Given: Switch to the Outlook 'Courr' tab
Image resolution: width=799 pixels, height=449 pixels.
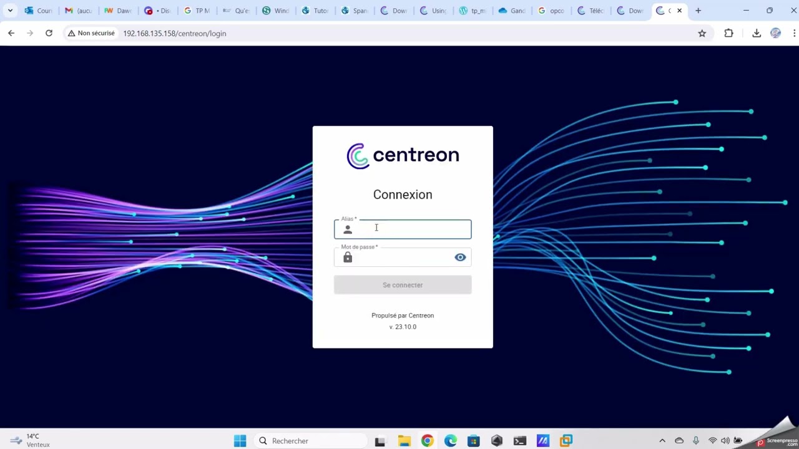Looking at the screenshot, I should tap(39, 11).
